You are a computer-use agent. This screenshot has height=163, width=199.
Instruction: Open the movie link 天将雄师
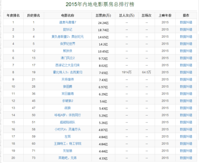pos(68,79)
